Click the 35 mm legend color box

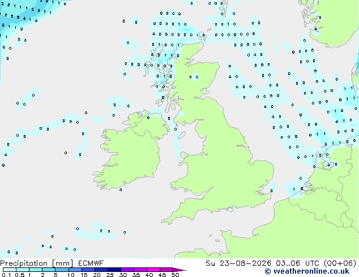(x=140, y=270)
